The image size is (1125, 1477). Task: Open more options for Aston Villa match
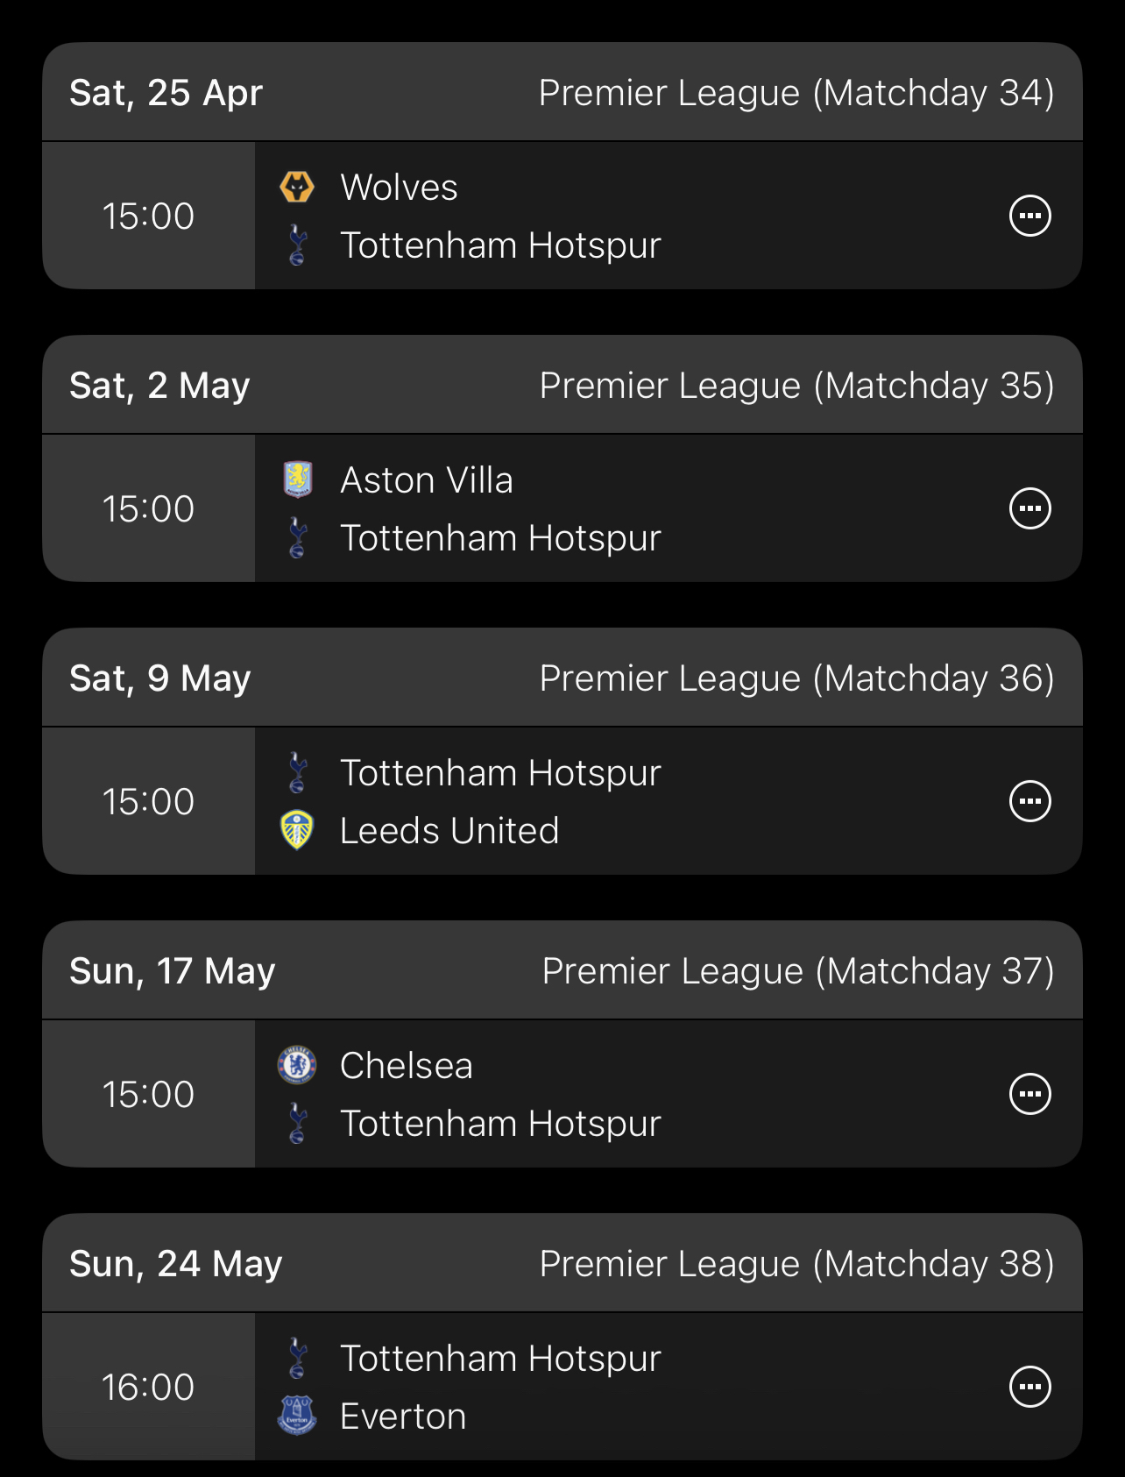point(1029,508)
